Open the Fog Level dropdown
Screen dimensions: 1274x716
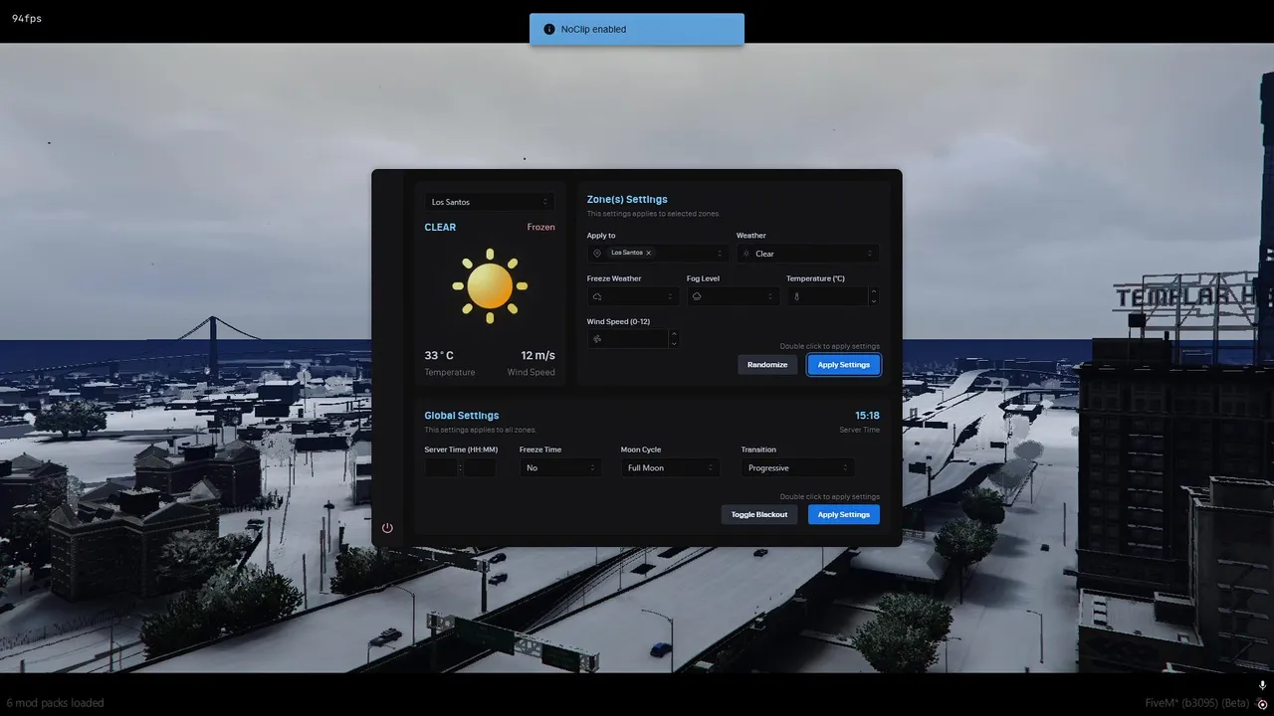[733, 296]
